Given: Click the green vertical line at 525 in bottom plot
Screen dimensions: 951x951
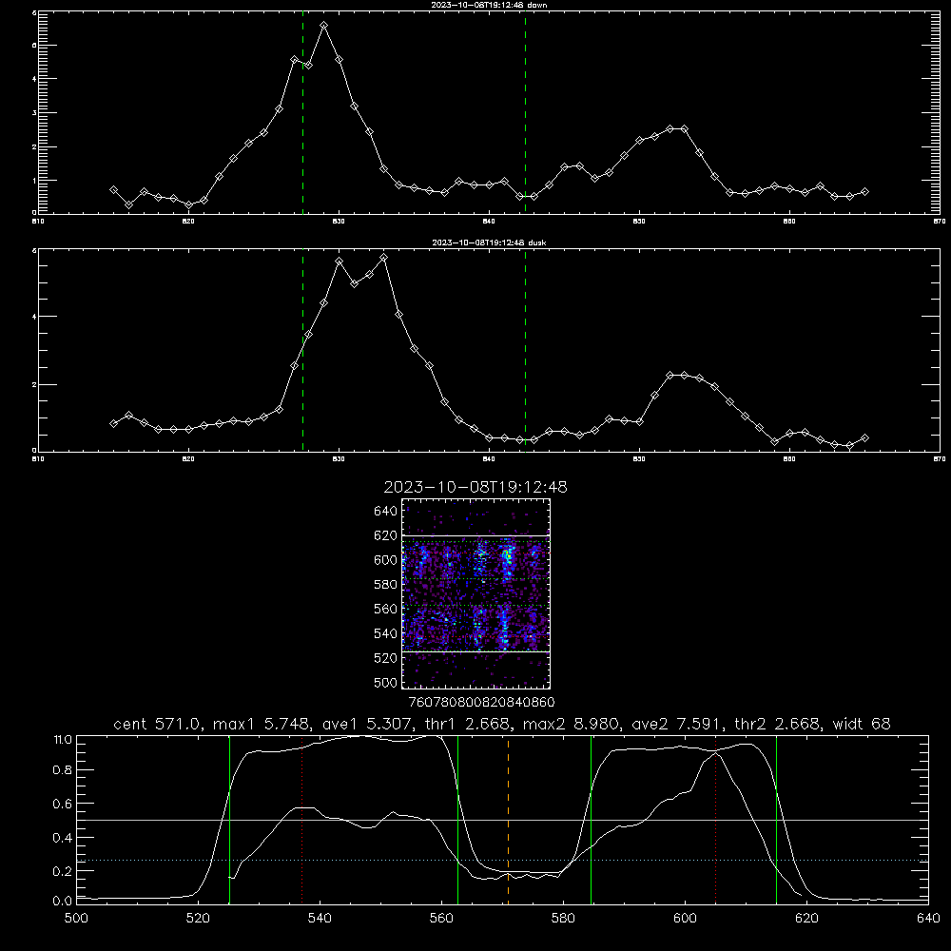Looking at the screenshot, I should click(x=230, y=820).
